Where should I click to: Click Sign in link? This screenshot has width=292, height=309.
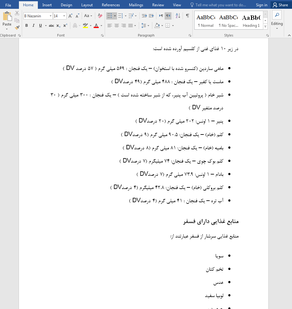point(261,5)
